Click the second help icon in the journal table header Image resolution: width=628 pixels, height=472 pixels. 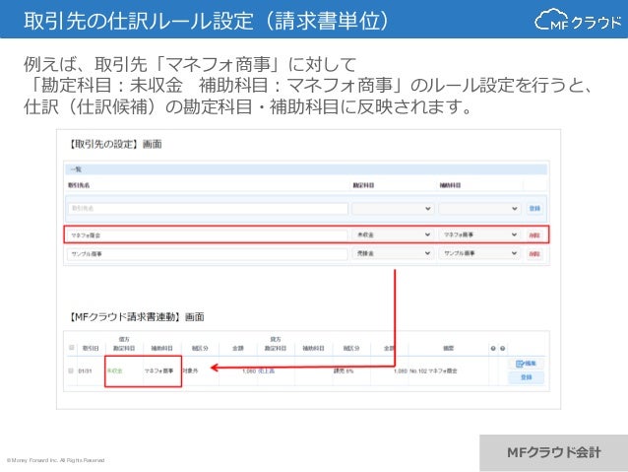point(503,349)
